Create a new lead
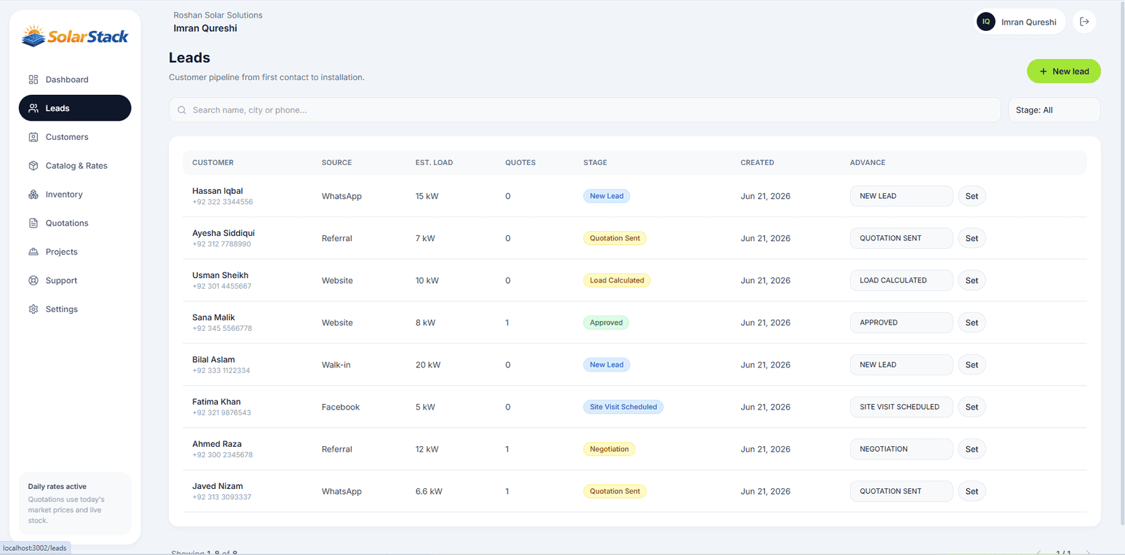 click(1064, 71)
